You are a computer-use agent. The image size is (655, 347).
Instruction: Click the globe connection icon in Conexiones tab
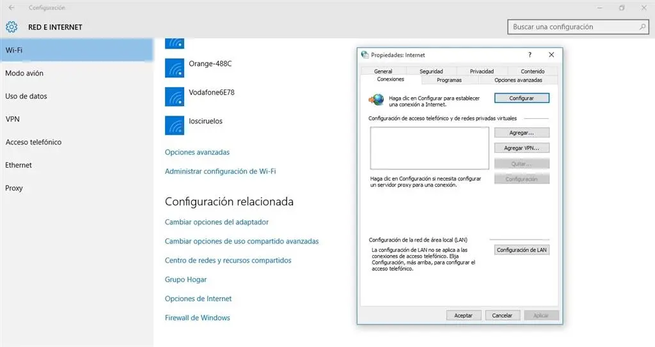(376, 100)
